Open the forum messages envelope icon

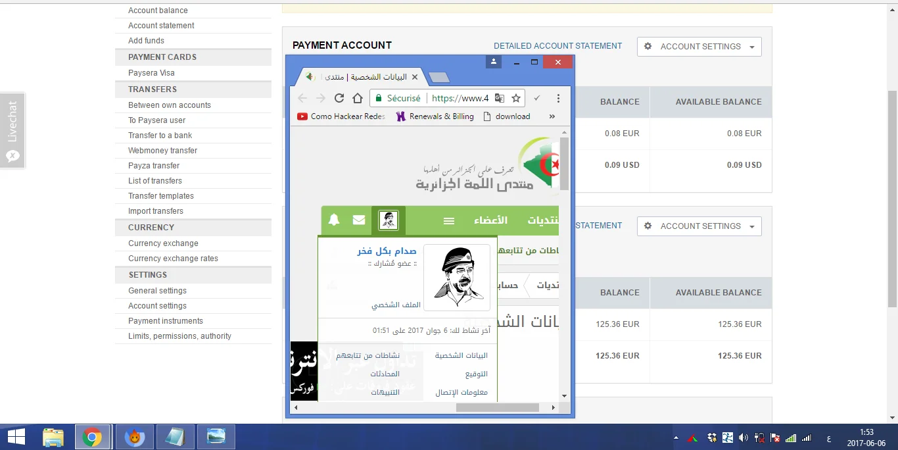[359, 220]
